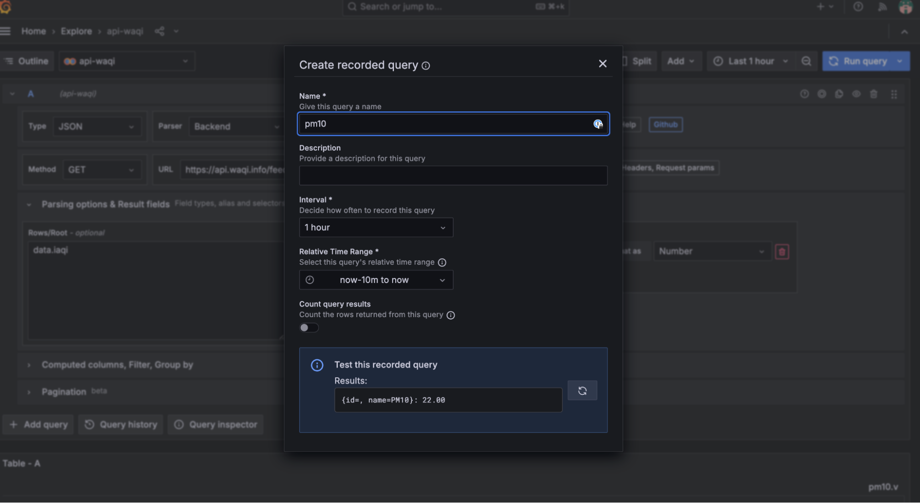Image resolution: width=920 pixels, height=503 pixels.
Task: Click the Description input field
Action: tap(453, 175)
